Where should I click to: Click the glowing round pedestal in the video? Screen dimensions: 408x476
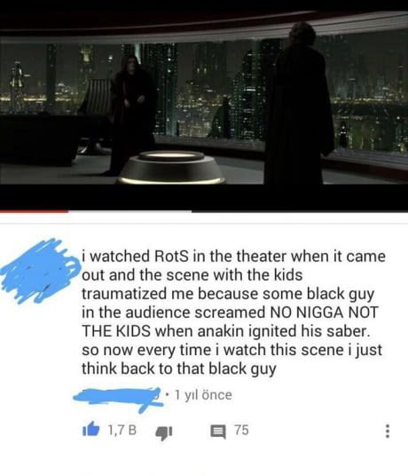click(x=171, y=168)
